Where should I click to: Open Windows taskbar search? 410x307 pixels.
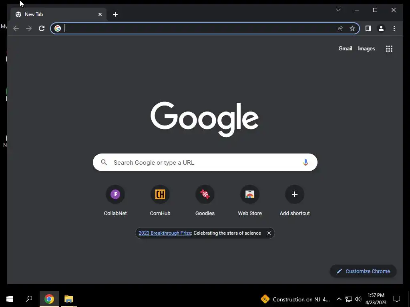click(x=29, y=299)
